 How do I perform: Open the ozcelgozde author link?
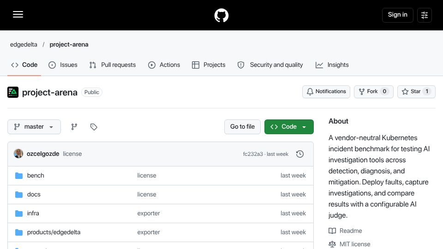(x=43, y=154)
